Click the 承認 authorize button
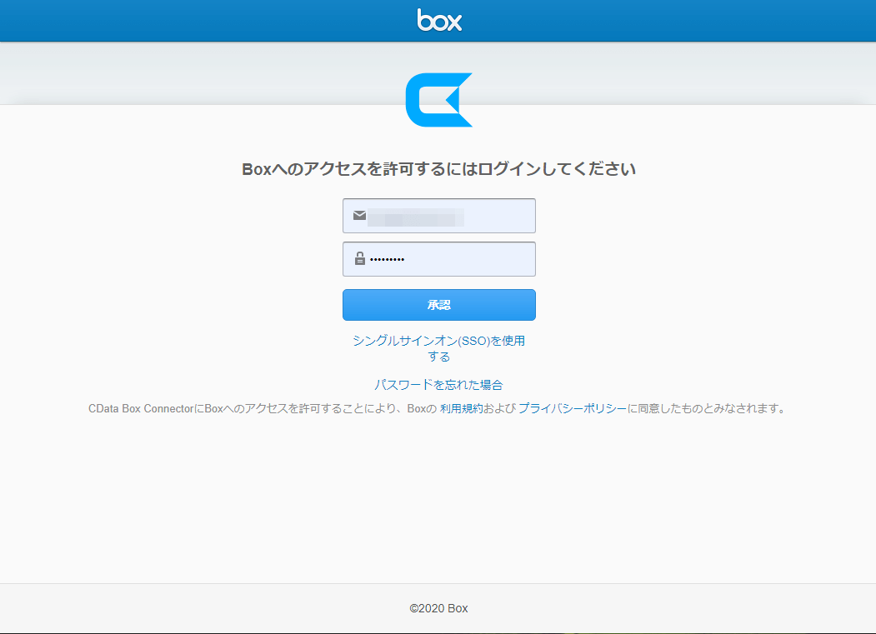 pos(439,305)
